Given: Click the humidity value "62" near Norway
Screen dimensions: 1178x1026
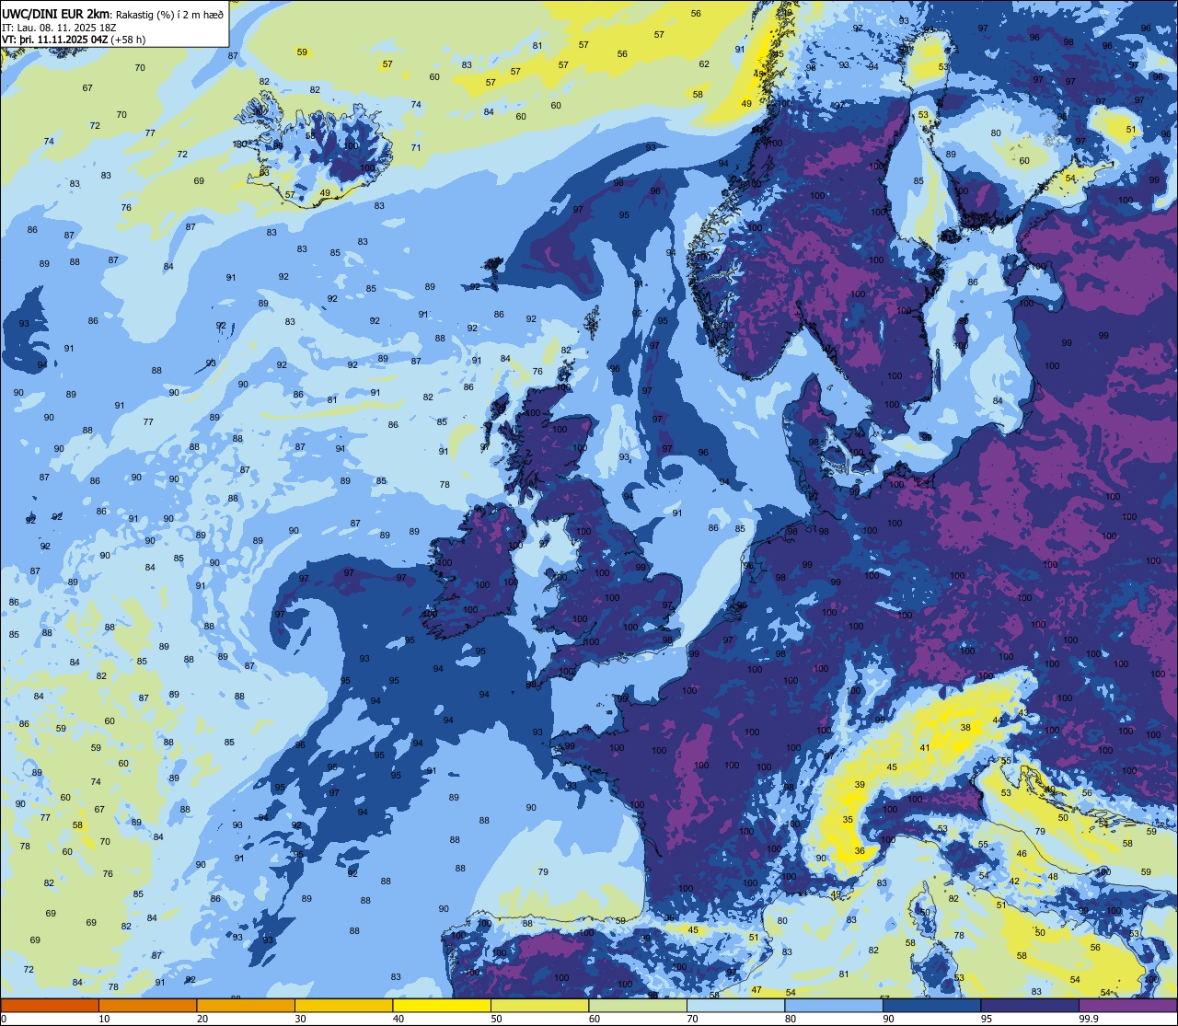Looking at the screenshot, I should (704, 63).
